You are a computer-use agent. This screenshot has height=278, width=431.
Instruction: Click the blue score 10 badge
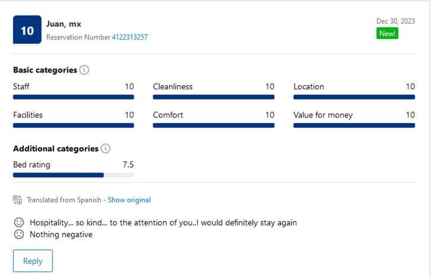[27, 30]
